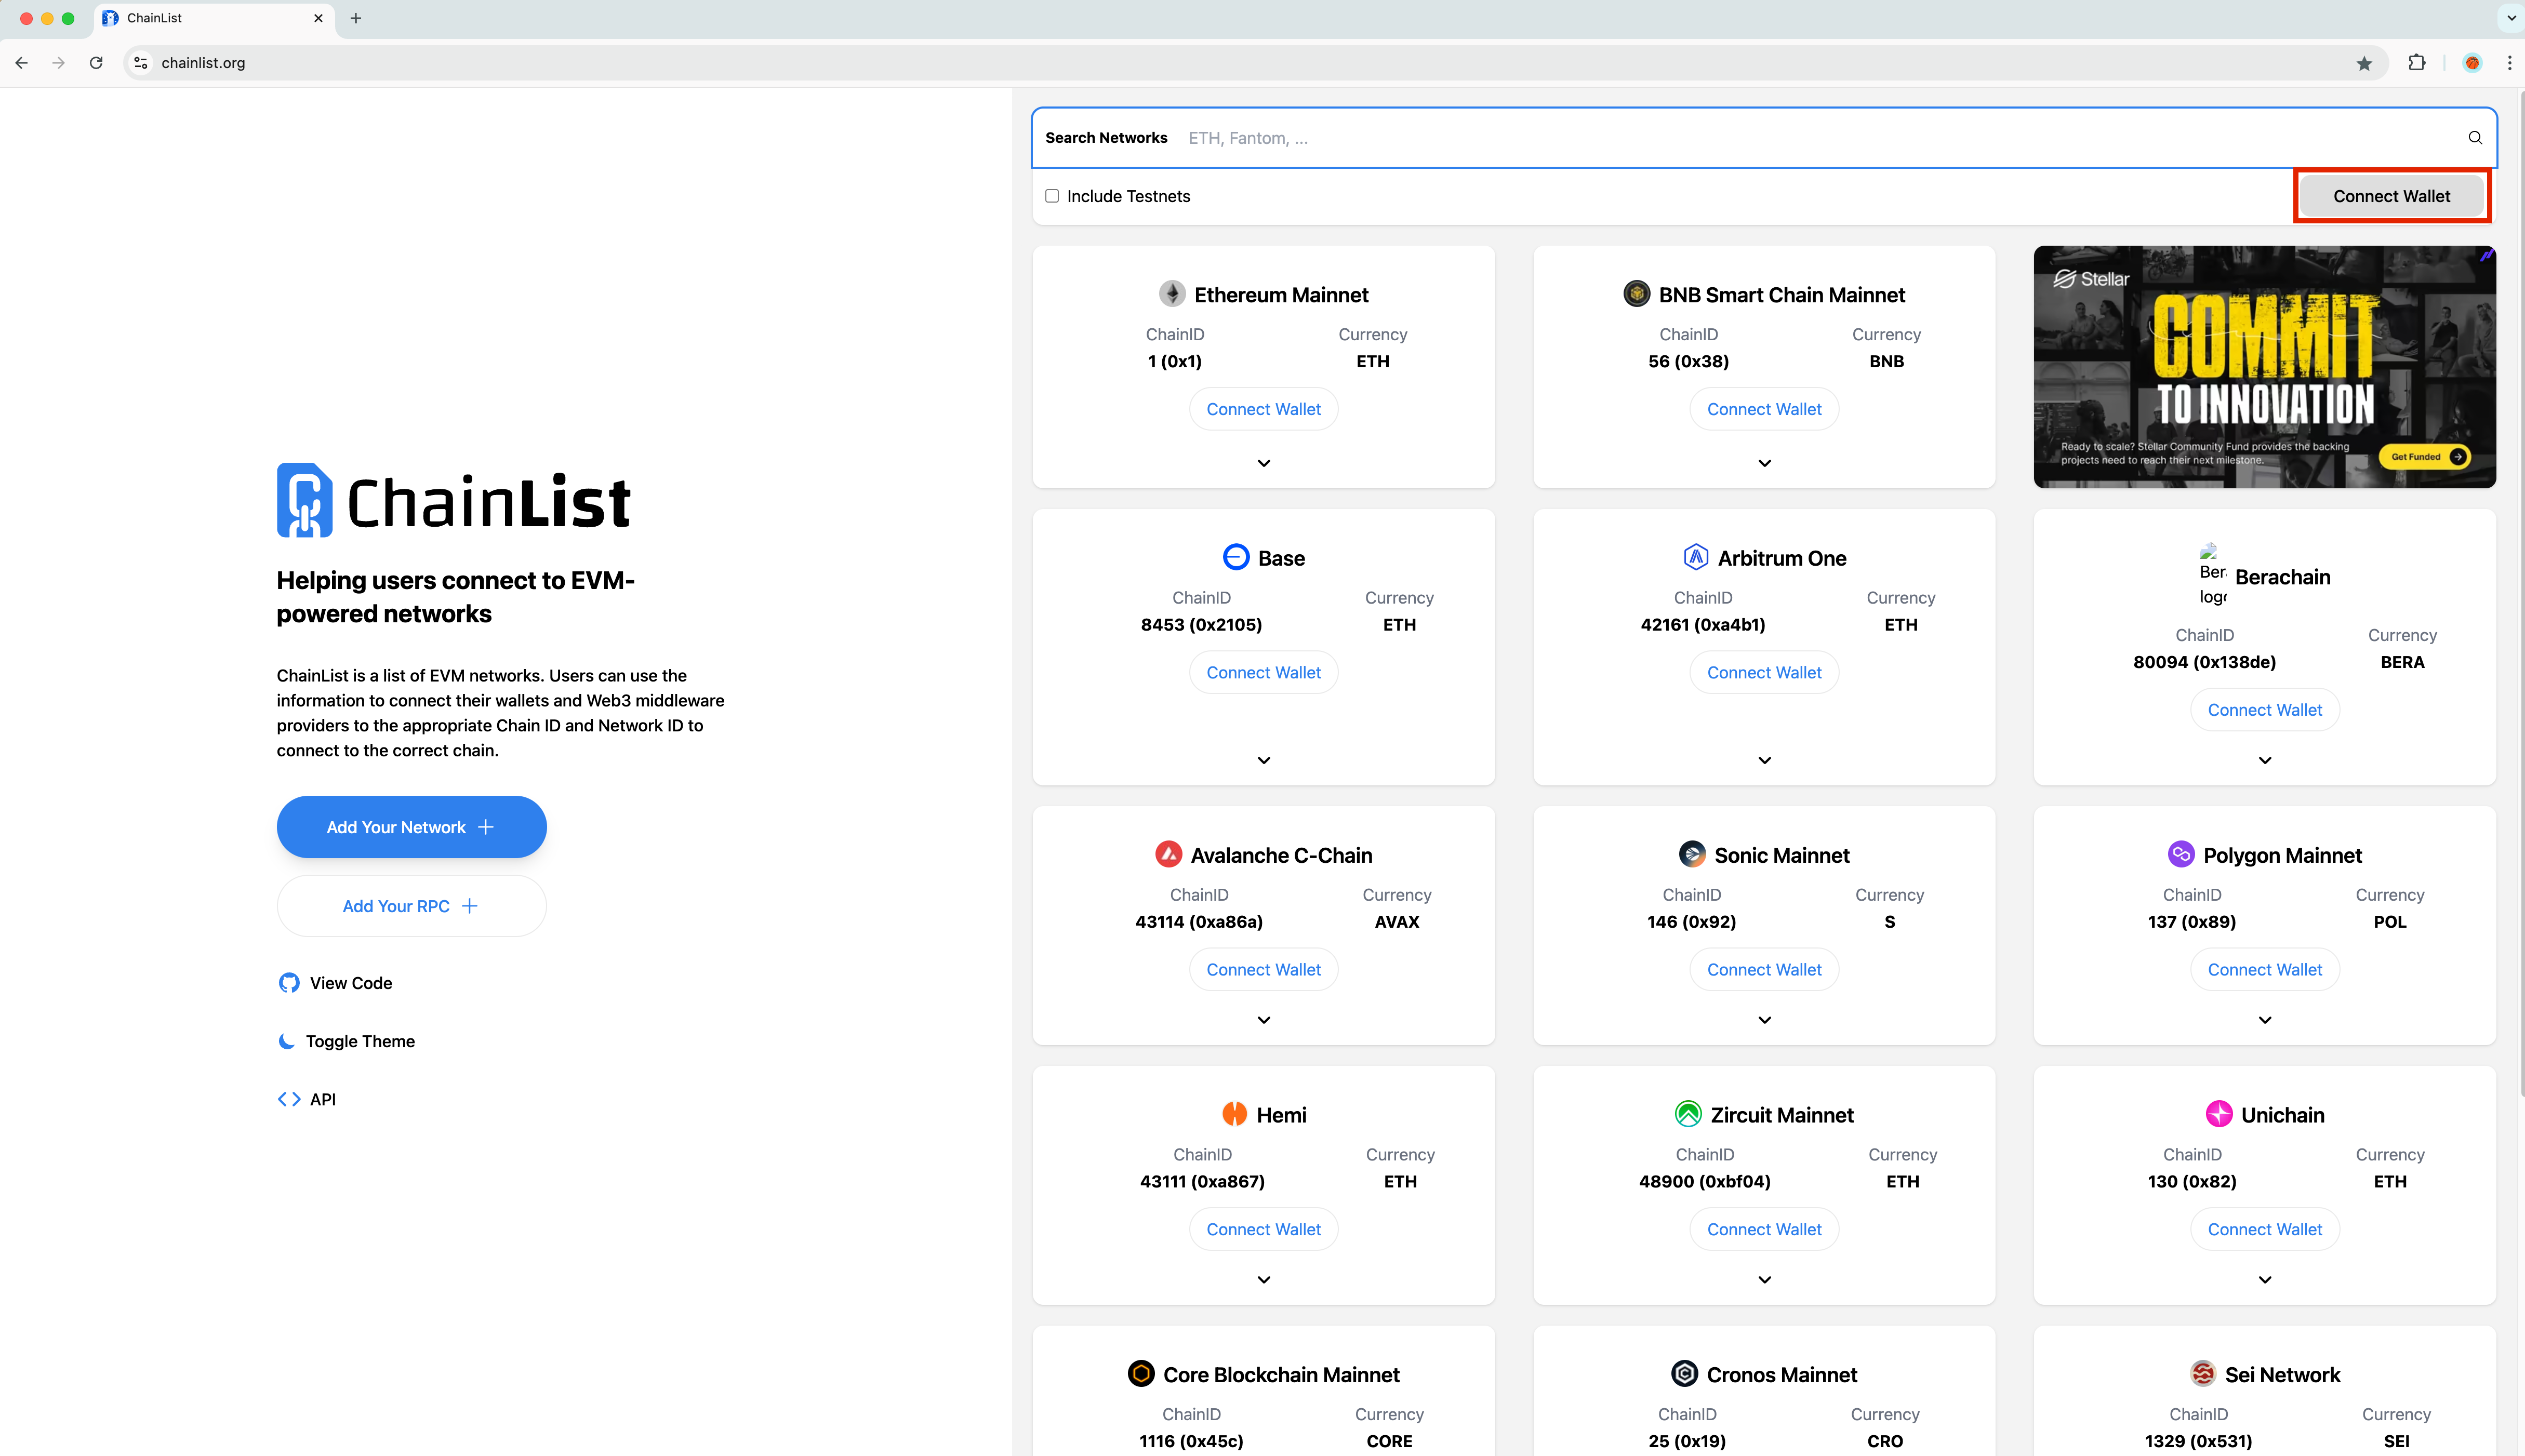Click the Core Blockchain Mainnet logo icon
The width and height of the screenshot is (2525, 1456).
point(1141,1374)
